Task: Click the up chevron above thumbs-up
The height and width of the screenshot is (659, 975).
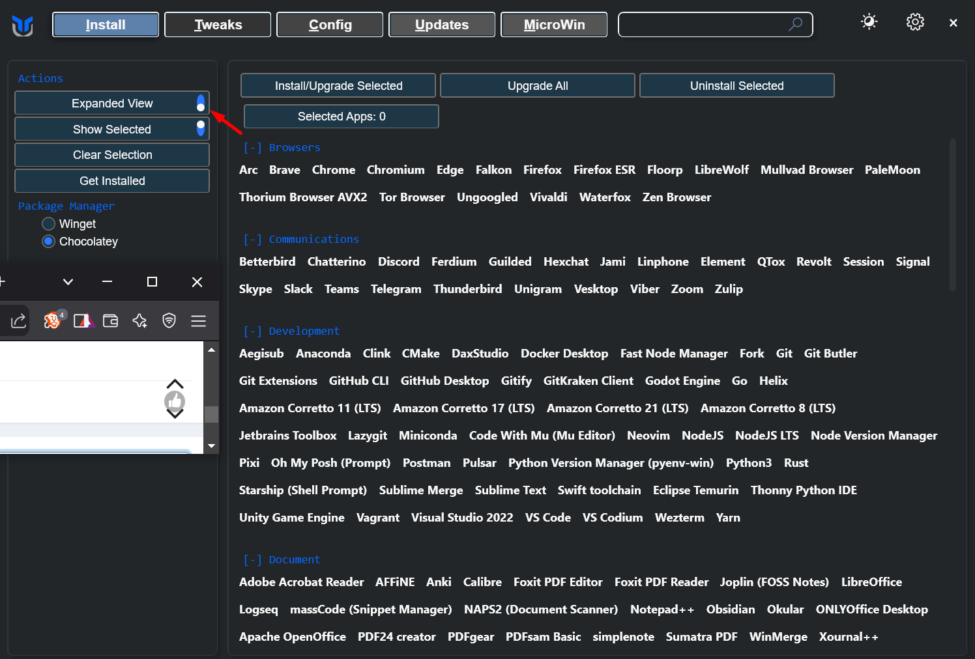Action: click(x=175, y=384)
